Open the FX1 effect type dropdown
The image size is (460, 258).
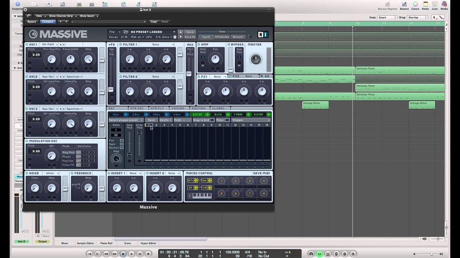(x=220, y=77)
